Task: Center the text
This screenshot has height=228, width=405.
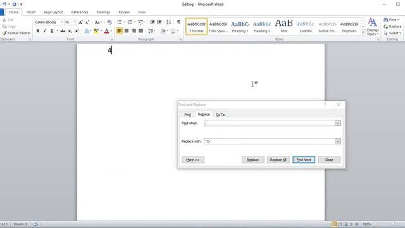Action: click(x=127, y=31)
